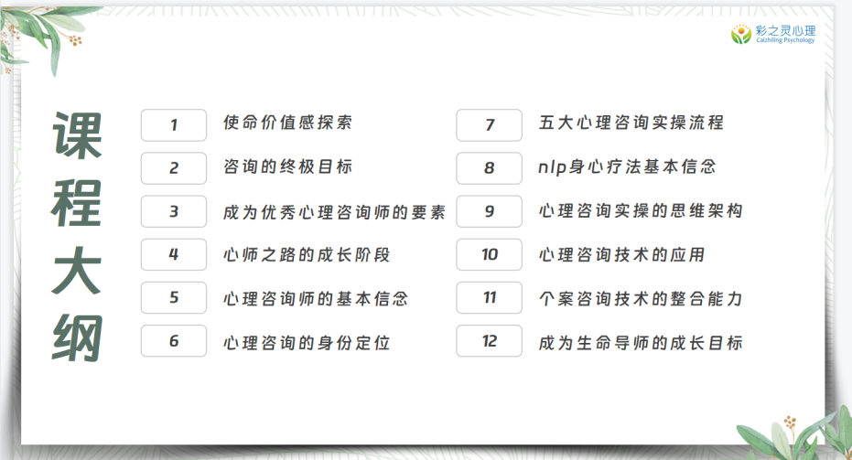The width and height of the screenshot is (852, 460).
Task: Select the text nlp身心疗法基本信念
Action: (x=627, y=166)
